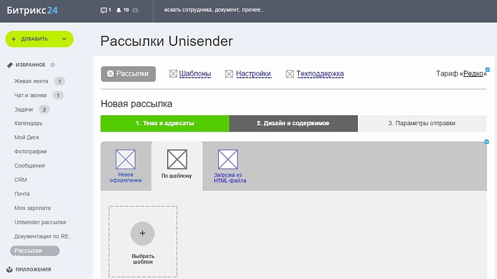The image size is (497, 279).
Task: Click the plus circle to choose template
Action: [142, 233]
